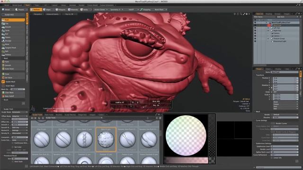This screenshot has width=303, height=170.
Task: Switch to the Sculpt Meshes tab
Action: (x=70, y=115)
